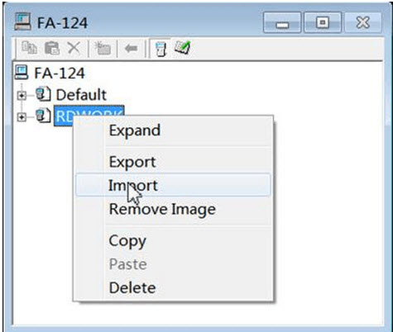
Task: Select the device view toolbar icon
Action: (161, 49)
